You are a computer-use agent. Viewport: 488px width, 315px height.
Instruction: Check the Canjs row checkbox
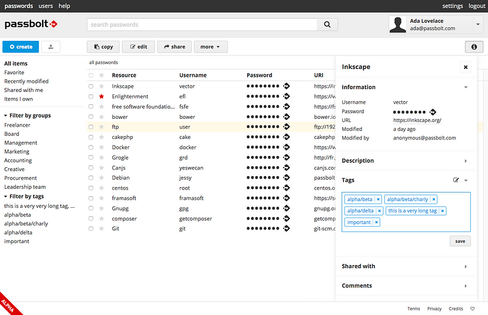tap(91, 168)
